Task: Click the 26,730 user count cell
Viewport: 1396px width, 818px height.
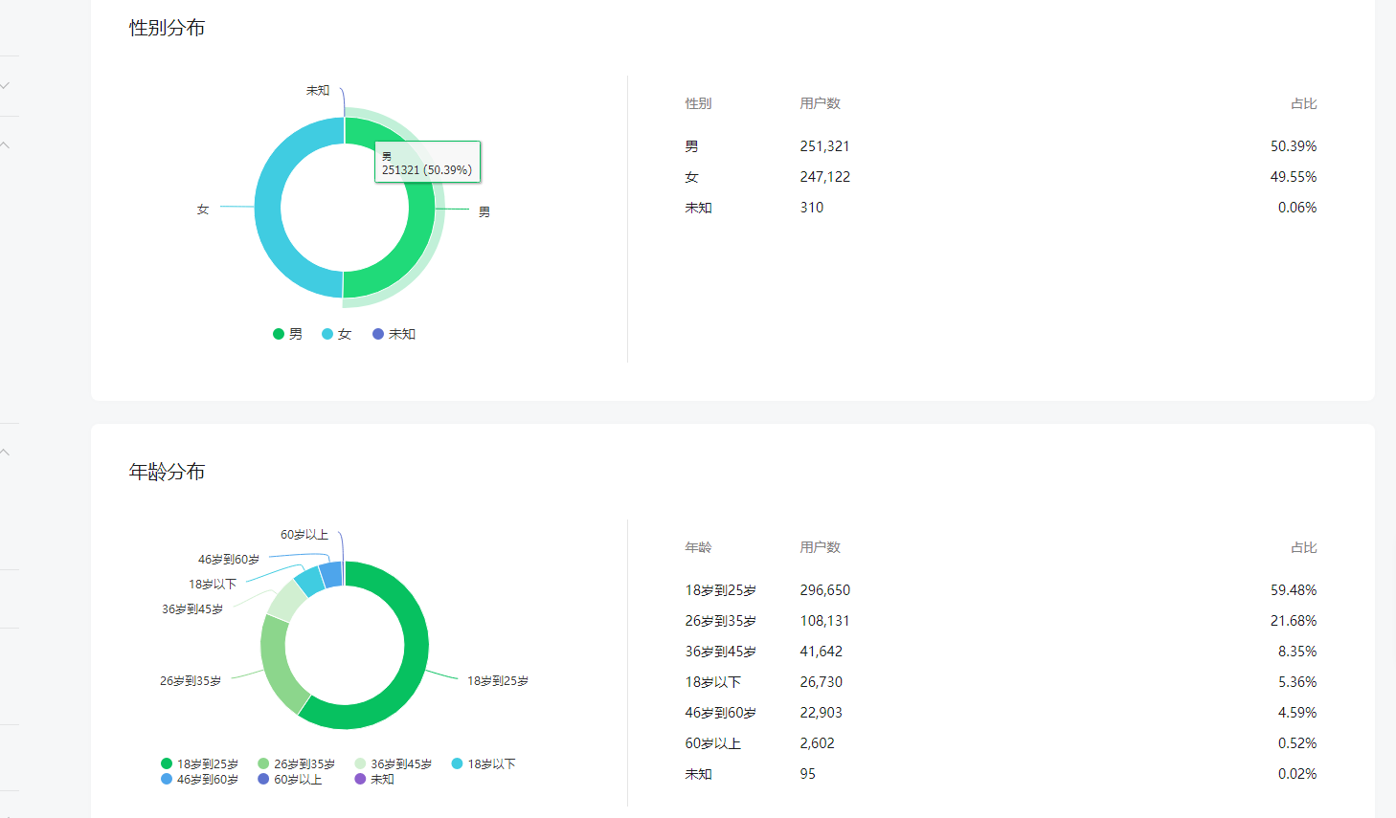Action: coord(822,682)
